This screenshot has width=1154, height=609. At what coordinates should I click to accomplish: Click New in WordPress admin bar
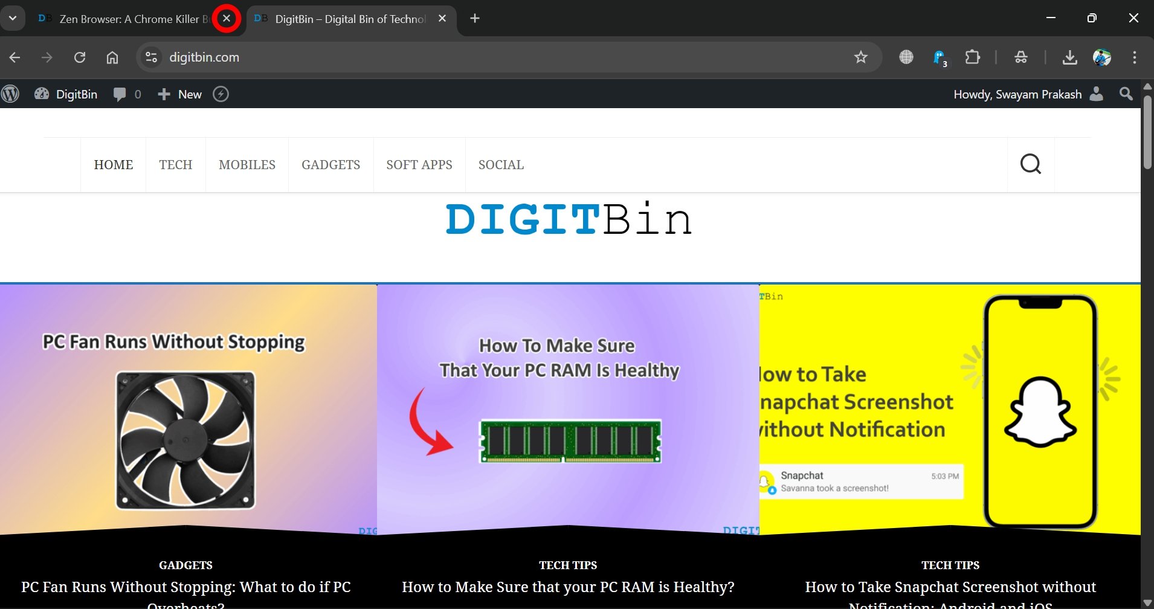point(179,94)
